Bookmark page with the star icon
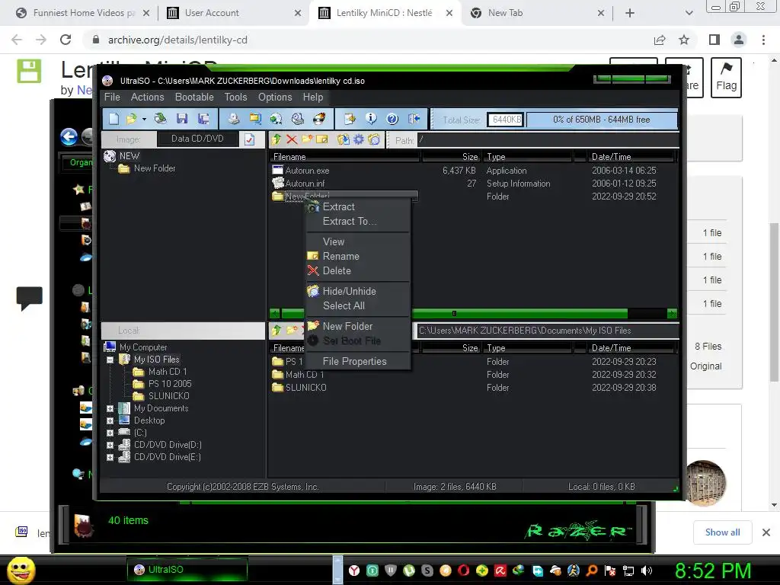Screen dimensions: 780x585 point(684,40)
